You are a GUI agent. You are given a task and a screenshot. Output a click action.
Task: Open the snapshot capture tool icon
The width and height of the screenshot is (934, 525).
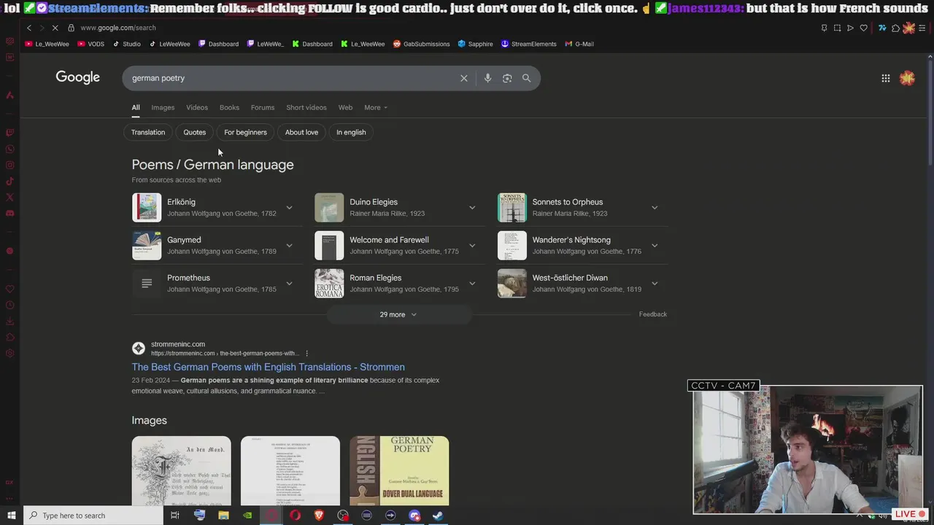837,28
